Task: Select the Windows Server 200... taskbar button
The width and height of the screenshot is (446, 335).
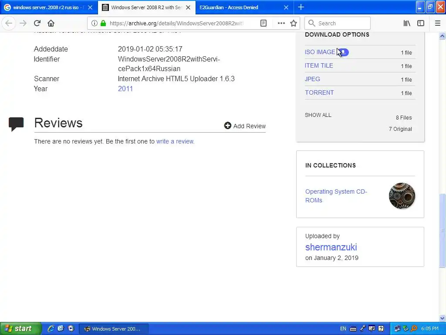Action: [113, 329]
